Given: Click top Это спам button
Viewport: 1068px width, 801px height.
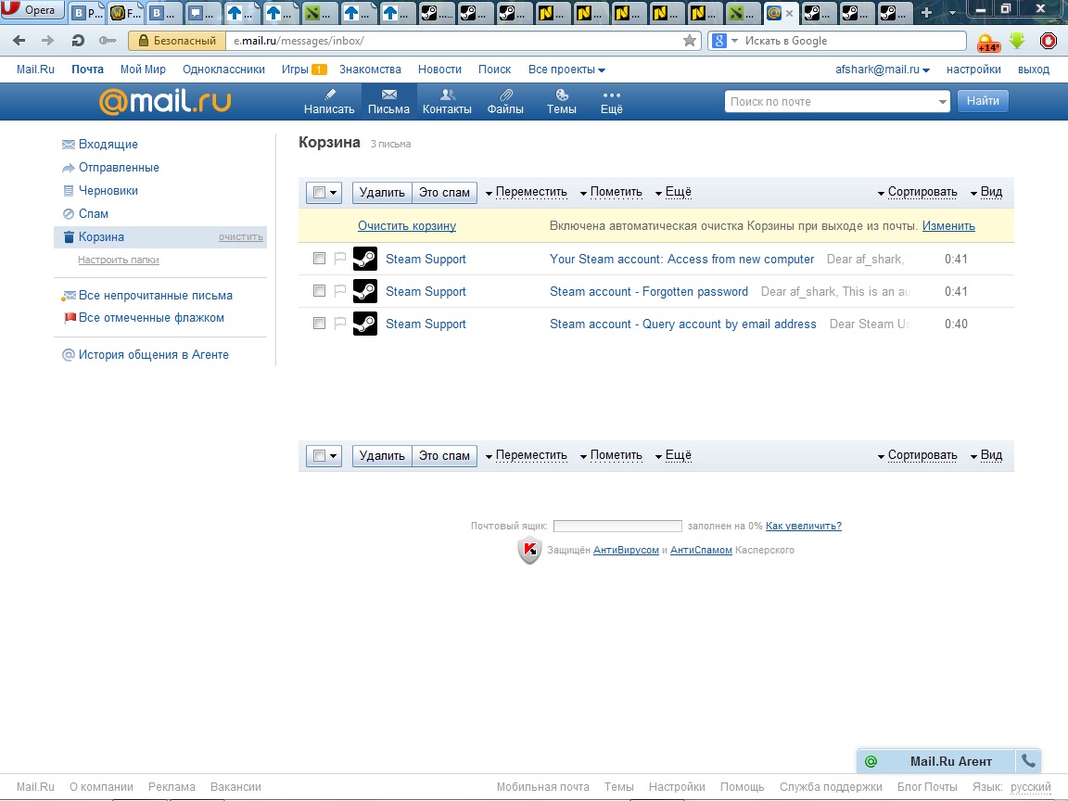Looking at the screenshot, I should [444, 193].
